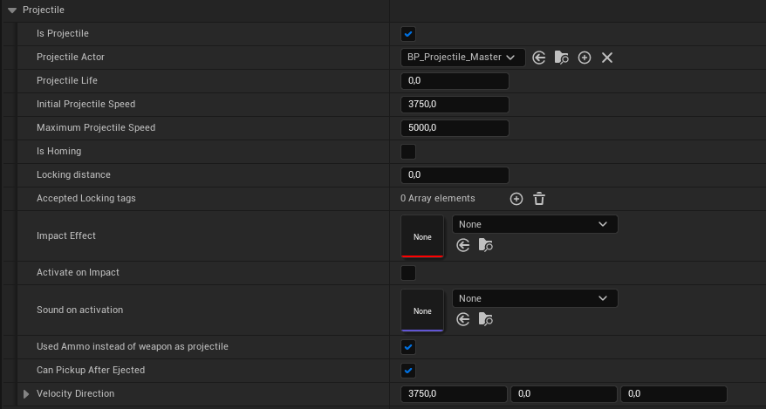Collapse the Projectile section
Image resolution: width=766 pixels, height=409 pixels.
pos(12,10)
